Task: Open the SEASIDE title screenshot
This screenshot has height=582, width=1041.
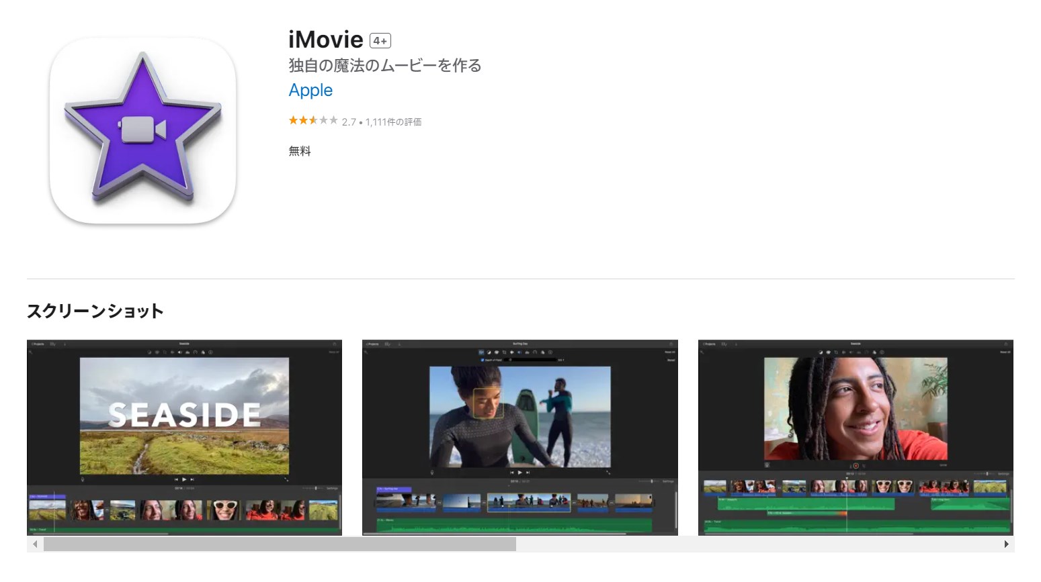Action: pos(184,438)
